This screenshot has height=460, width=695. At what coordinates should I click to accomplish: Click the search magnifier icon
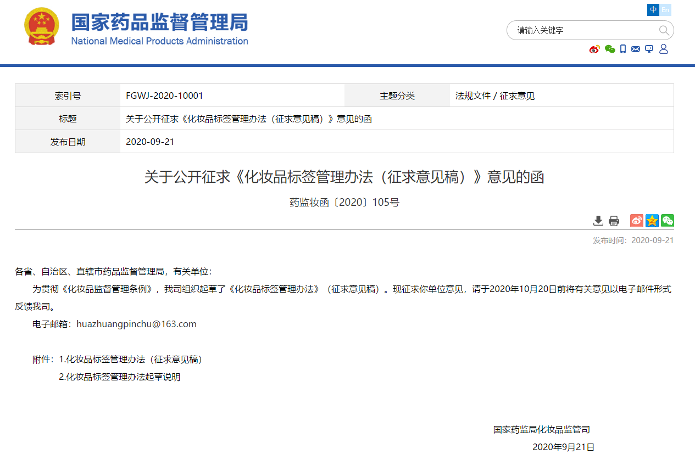[664, 30]
